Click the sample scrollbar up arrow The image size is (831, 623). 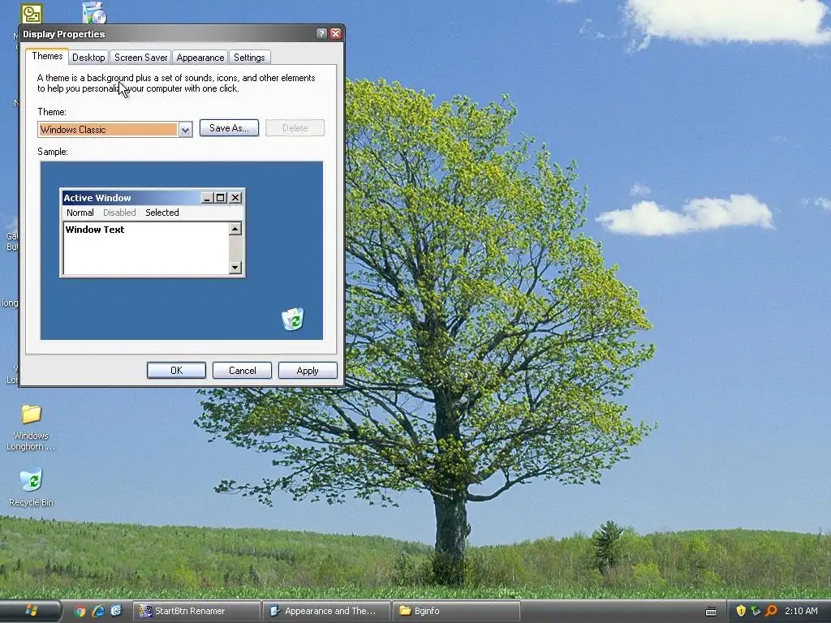pyautogui.click(x=235, y=229)
